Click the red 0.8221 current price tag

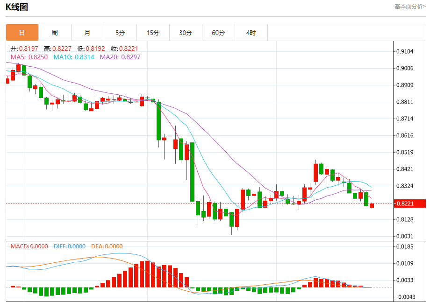pos(410,204)
